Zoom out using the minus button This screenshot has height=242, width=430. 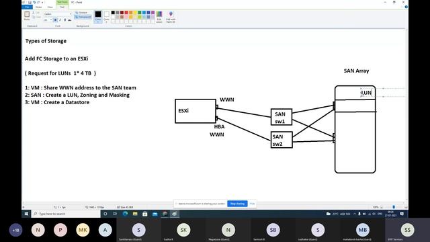[x=381, y=207]
